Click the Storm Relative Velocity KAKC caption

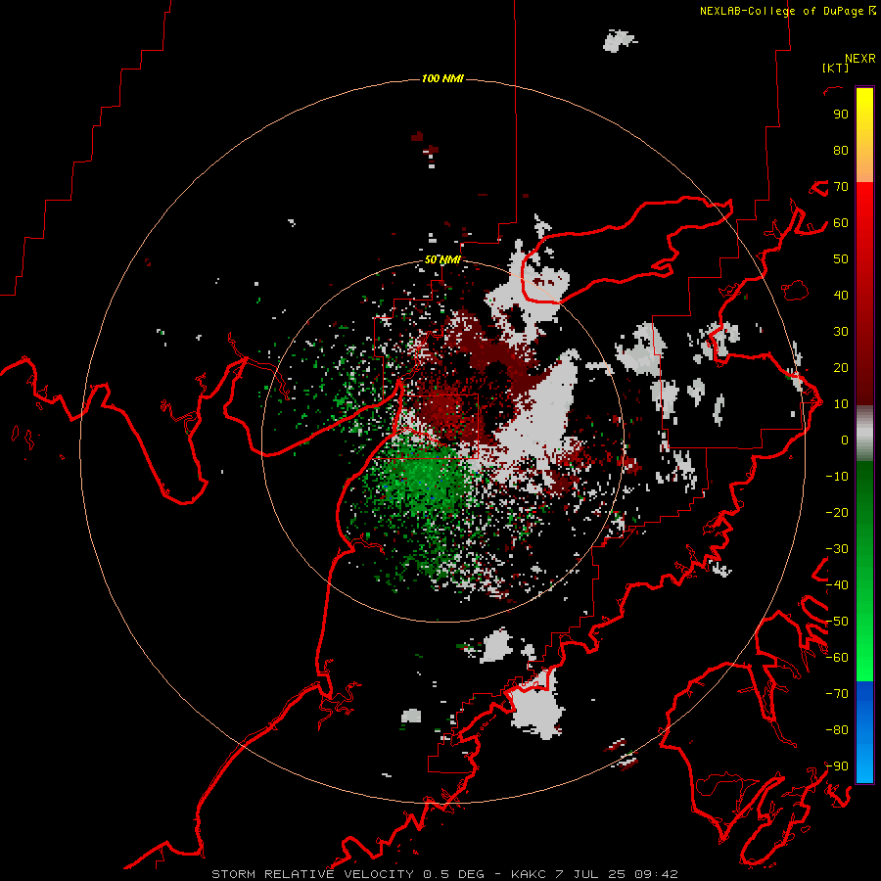(x=445, y=874)
